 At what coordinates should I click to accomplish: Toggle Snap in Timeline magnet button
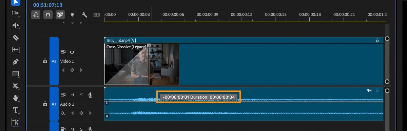pyautogui.click(x=48, y=15)
